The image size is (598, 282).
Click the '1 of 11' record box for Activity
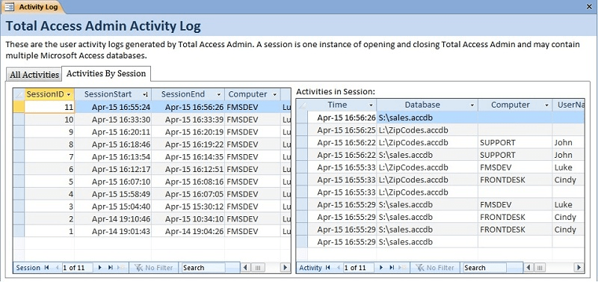click(359, 268)
